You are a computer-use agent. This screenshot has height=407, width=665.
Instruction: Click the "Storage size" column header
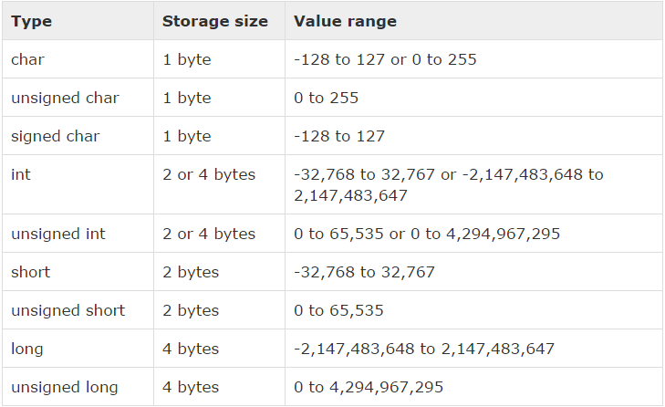tap(215, 21)
